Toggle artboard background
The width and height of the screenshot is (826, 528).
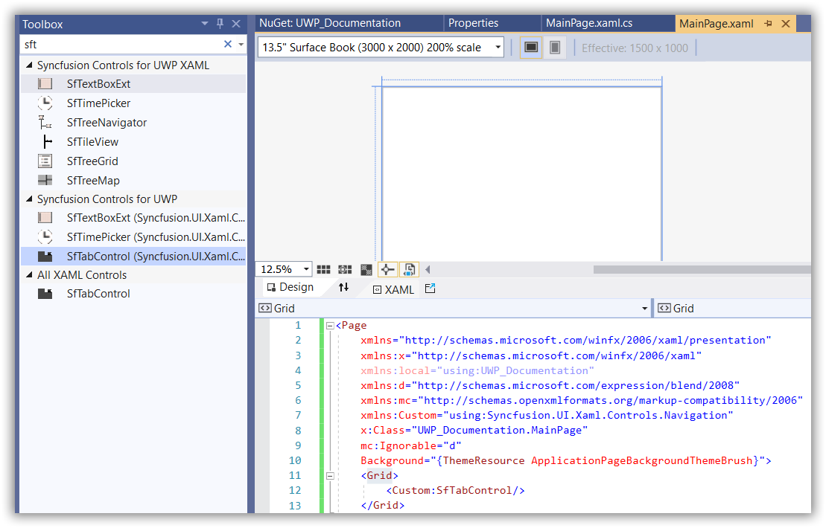[366, 270]
